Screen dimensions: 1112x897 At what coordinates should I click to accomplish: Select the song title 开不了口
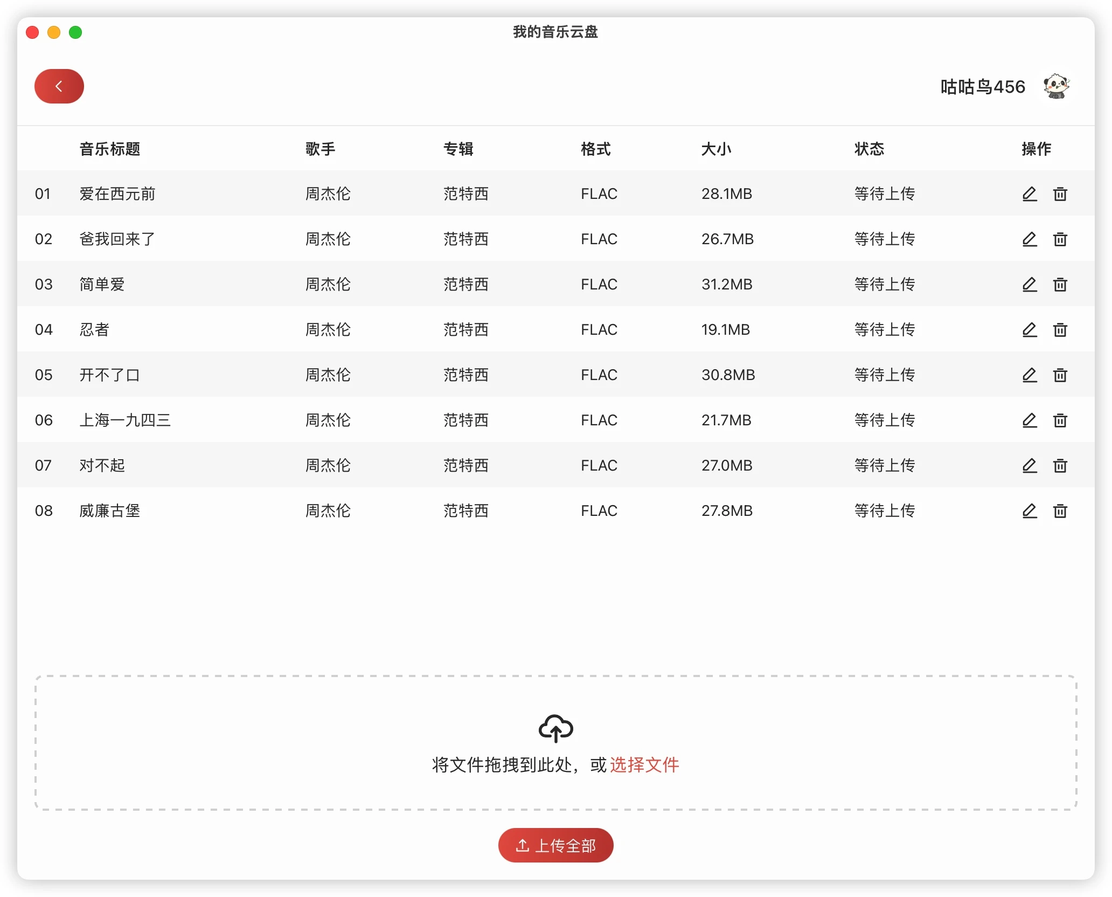pos(110,375)
